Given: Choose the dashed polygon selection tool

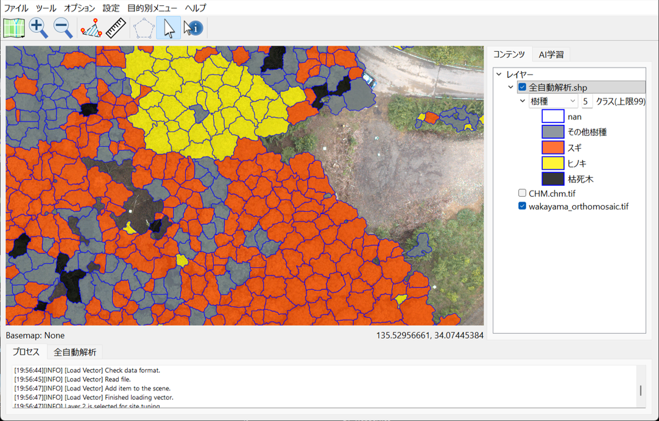Looking at the screenshot, I should pyautogui.click(x=144, y=28).
